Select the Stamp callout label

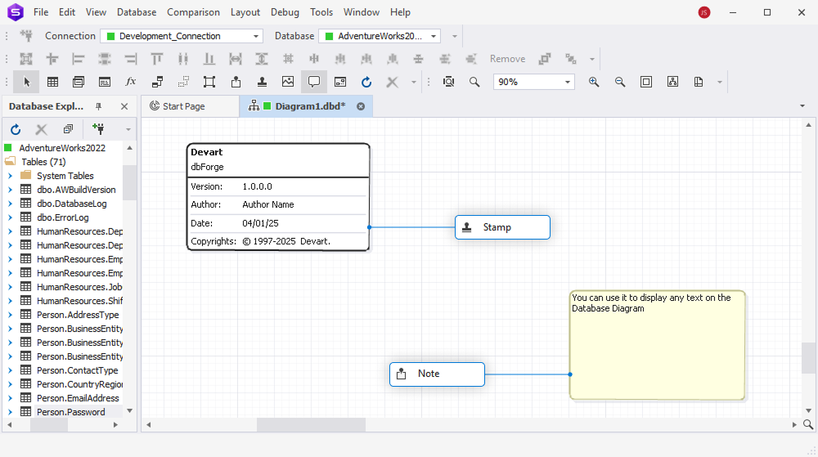[502, 227]
